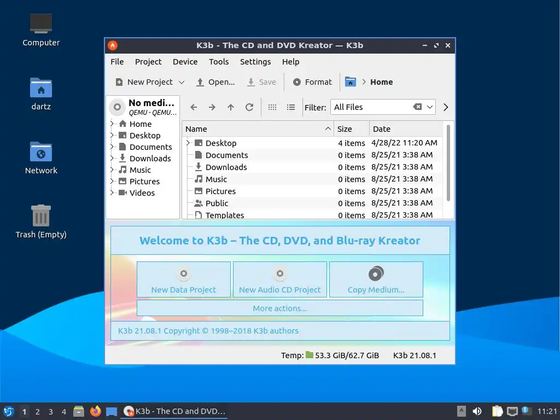Image resolution: width=560 pixels, height=420 pixels.
Task: Show more toolbar items chevron
Action: pyautogui.click(x=446, y=107)
